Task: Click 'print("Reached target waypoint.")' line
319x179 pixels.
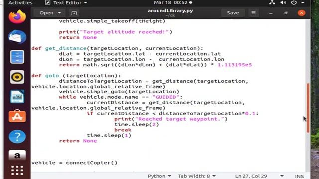Action: pyautogui.click(x=170, y=119)
